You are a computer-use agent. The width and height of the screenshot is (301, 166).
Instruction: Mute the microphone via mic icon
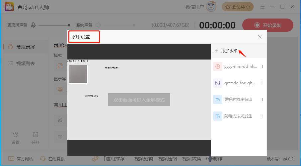(x=33, y=25)
